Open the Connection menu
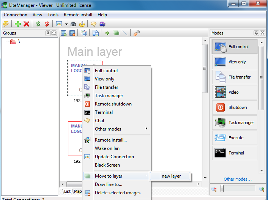 coord(16,15)
